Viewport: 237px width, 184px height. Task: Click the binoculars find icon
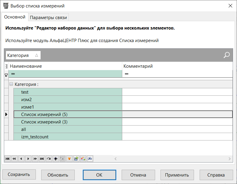90,159
